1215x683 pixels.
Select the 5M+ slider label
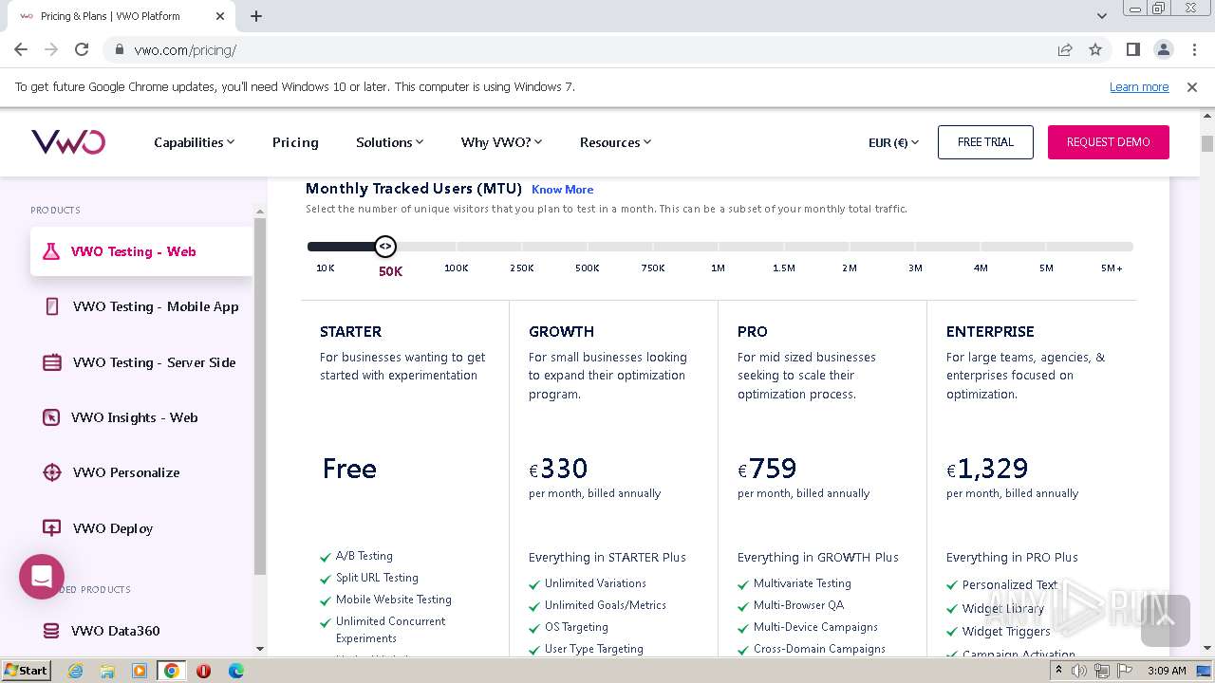pos(1112,268)
